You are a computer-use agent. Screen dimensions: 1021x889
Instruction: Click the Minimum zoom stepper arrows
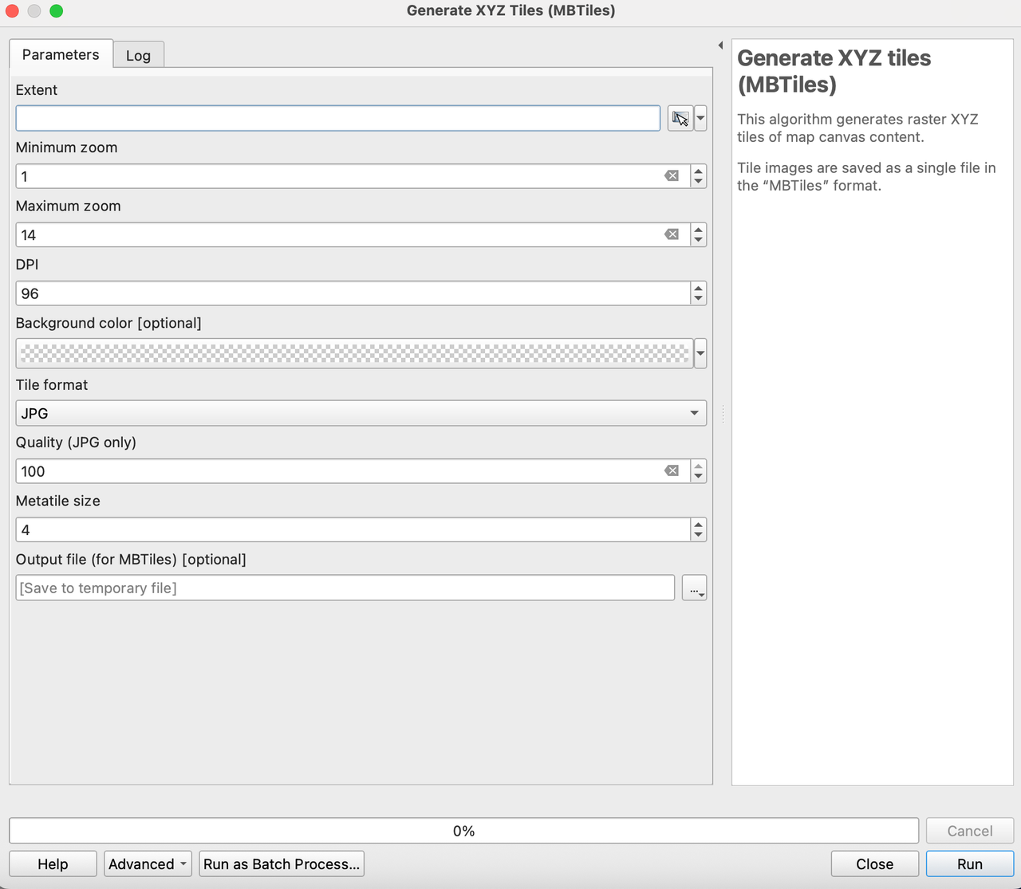click(x=699, y=176)
